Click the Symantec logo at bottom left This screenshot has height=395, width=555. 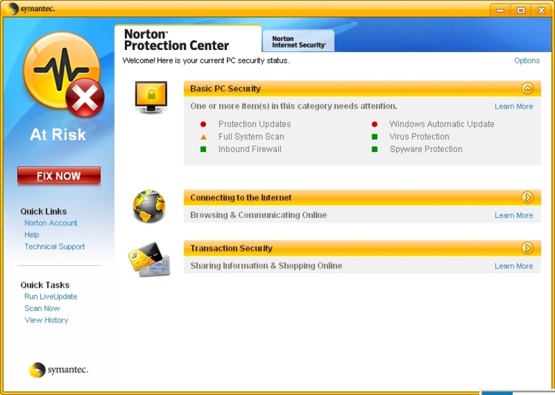click(59, 370)
